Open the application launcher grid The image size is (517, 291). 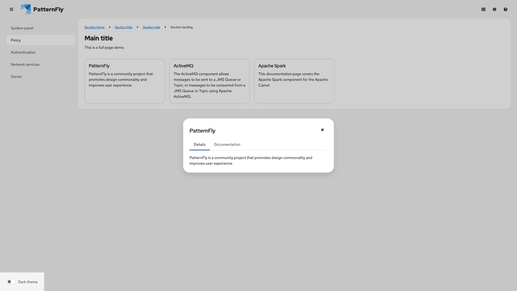pos(483,9)
